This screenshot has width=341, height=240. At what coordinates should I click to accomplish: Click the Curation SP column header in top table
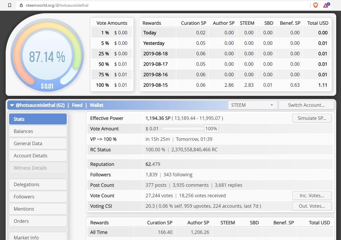(x=194, y=23)
